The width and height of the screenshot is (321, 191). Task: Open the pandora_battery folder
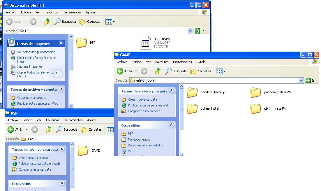192,92
